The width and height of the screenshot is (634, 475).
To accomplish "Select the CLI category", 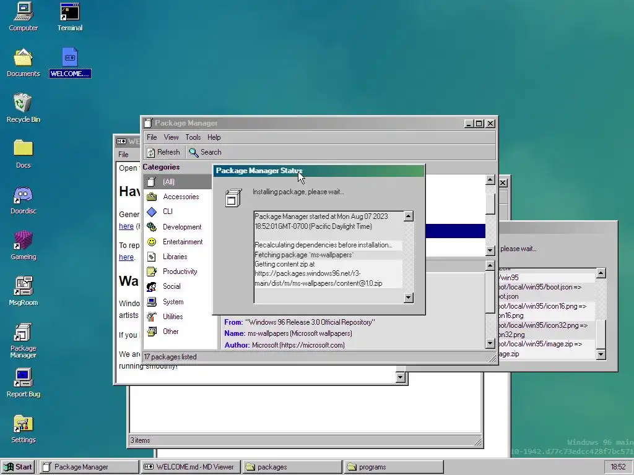I will [178, 212].
